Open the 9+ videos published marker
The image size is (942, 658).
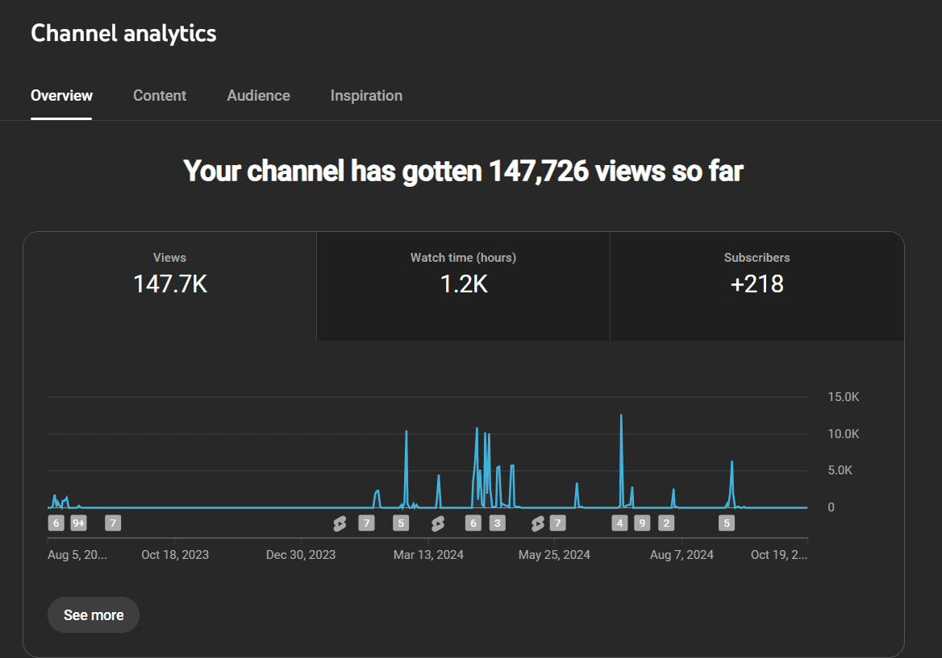(78, 524)
